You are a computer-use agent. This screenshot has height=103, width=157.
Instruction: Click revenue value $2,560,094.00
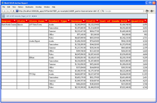80,24
